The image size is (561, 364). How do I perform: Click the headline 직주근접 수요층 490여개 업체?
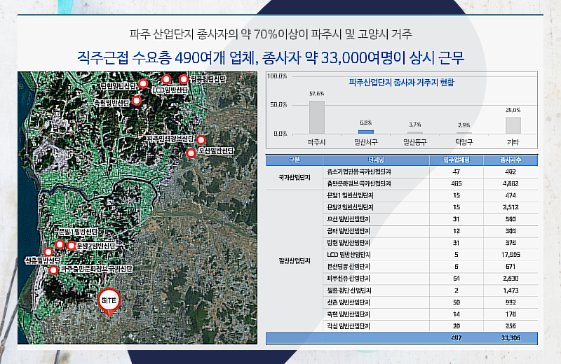pyautogui.click(x=168, y=57)
